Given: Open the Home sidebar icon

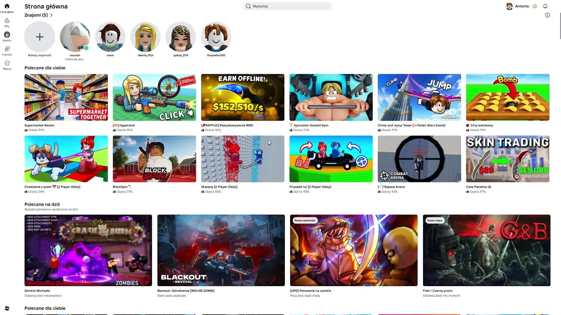Looking at the screenshot, I should click(x=7, y=6).
